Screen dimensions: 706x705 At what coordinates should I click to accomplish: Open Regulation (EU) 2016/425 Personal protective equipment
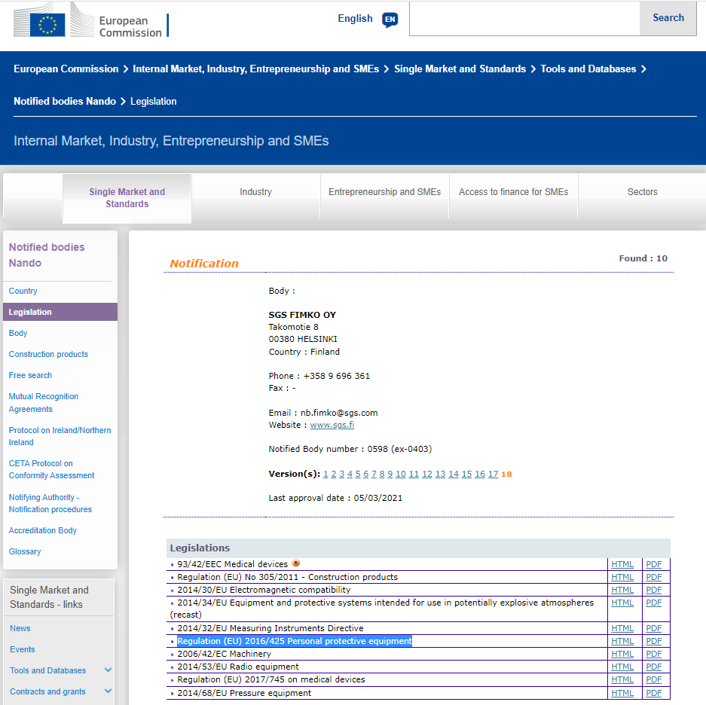[x=294, y=641]
